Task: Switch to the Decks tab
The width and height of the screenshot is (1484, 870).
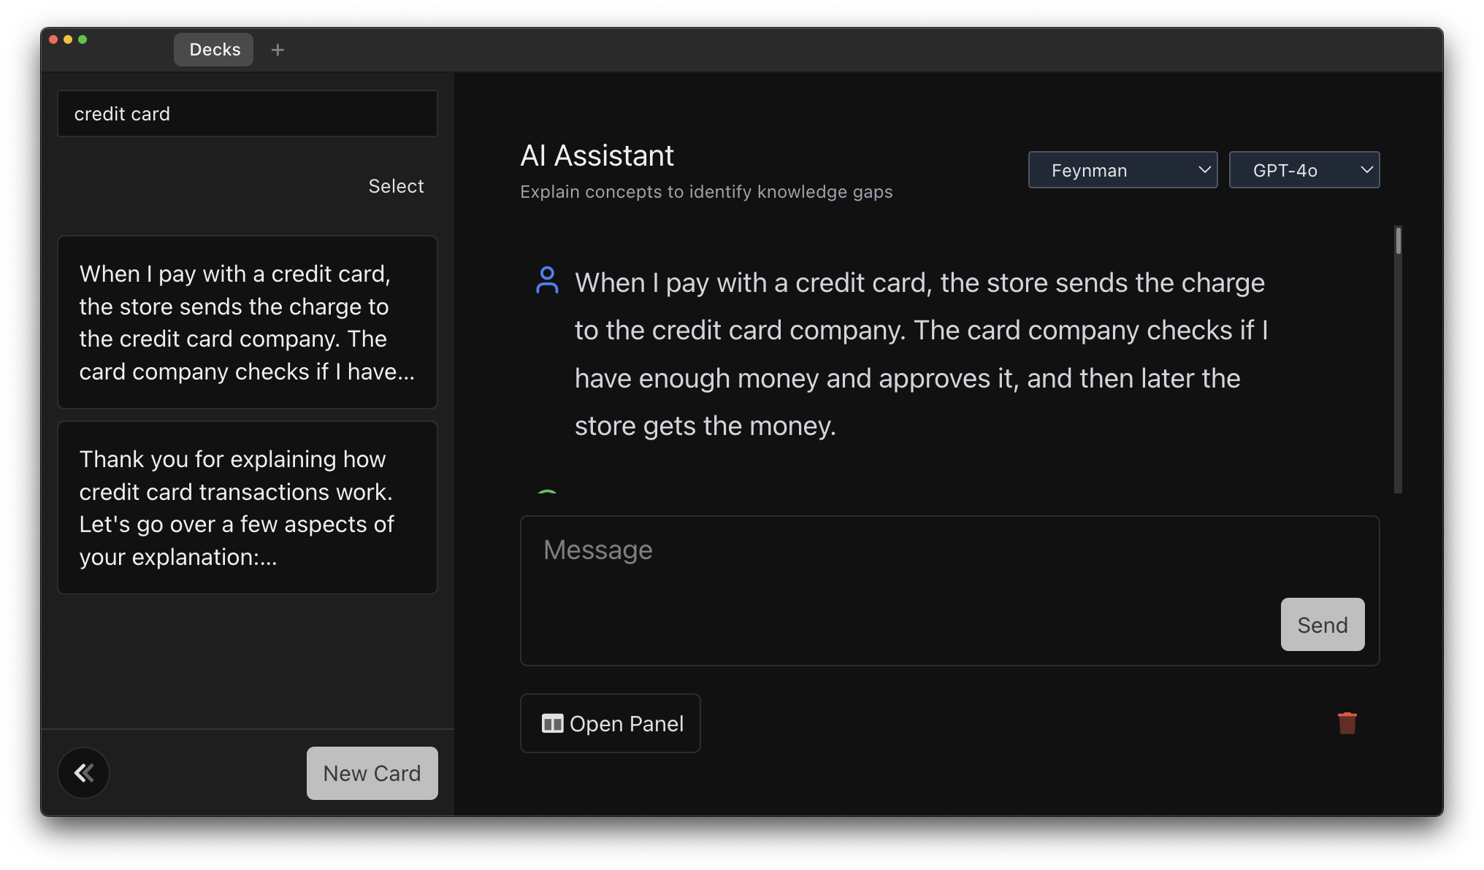Action: pos(213,49)
